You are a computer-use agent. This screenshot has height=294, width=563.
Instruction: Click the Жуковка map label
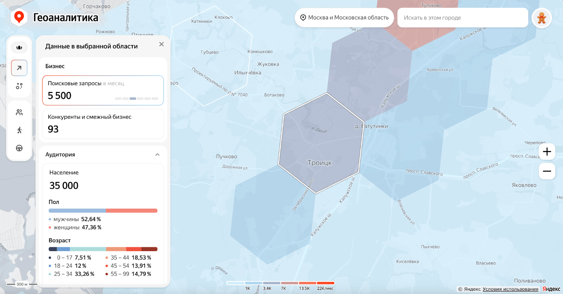click(x=268, y=64)
